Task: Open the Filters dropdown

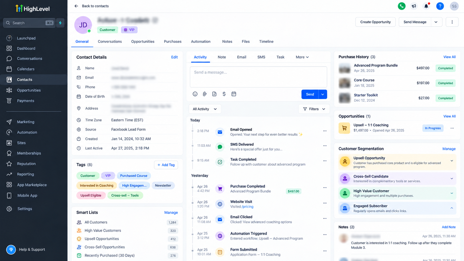Action: click(314, 109)
